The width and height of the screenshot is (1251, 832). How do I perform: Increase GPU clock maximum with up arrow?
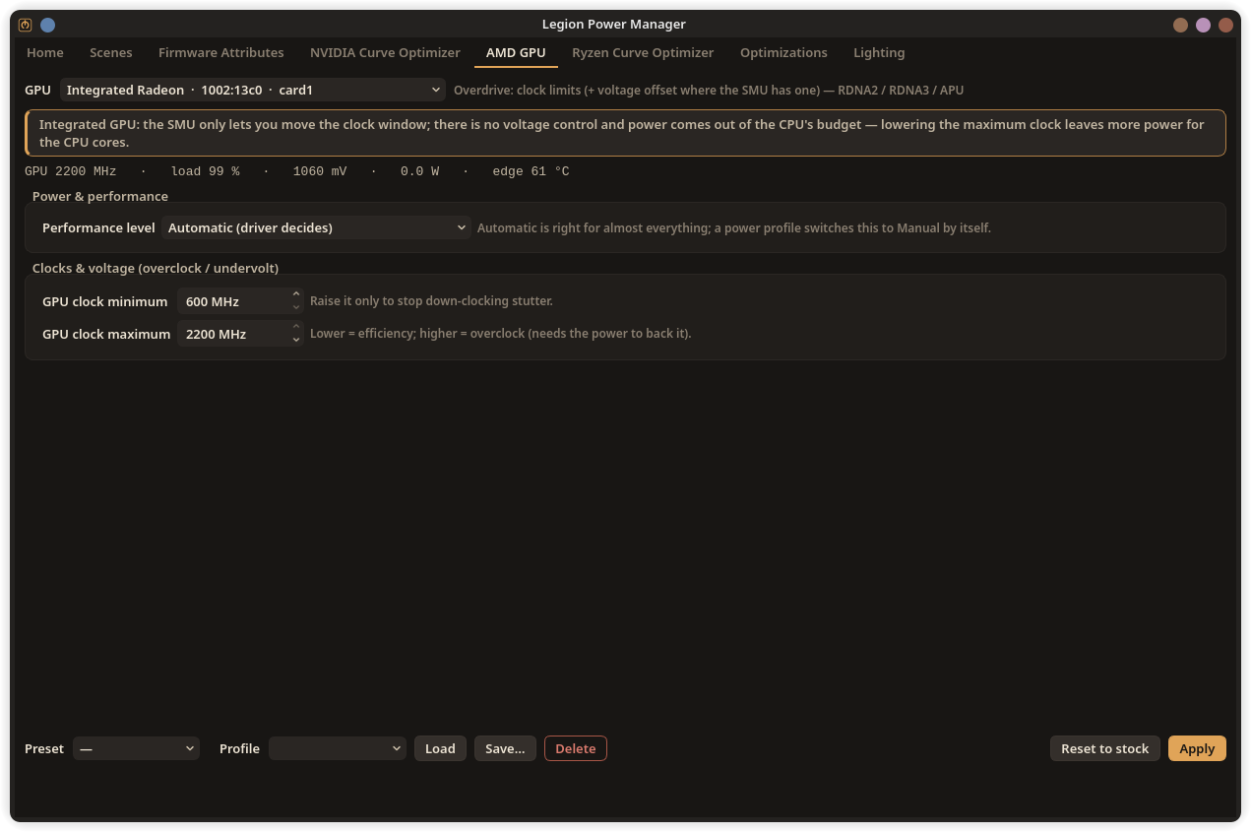[x=296, y=328]
